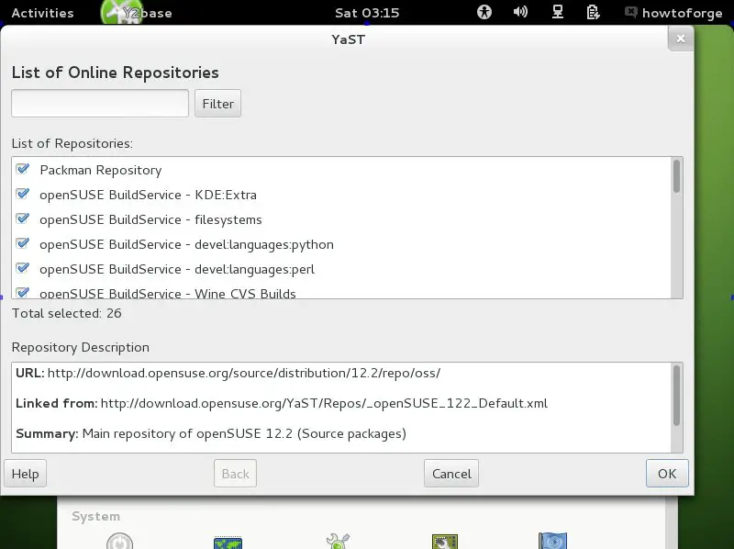Click the Back button
Screen dimensions: 734x549
tap(235, 474)
